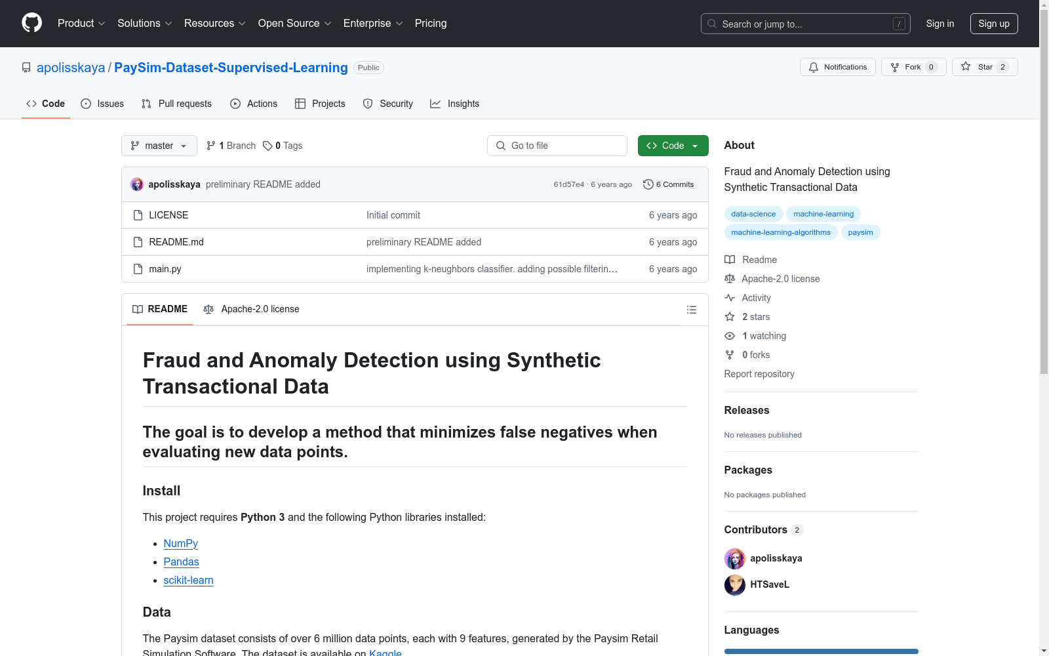View the 0 Tags link

click(283, 146)
